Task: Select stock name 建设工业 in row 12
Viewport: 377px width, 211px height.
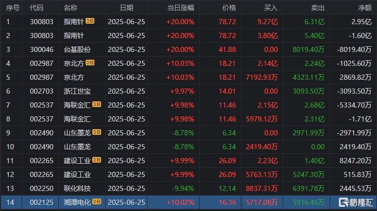Action: pos(77,175)
